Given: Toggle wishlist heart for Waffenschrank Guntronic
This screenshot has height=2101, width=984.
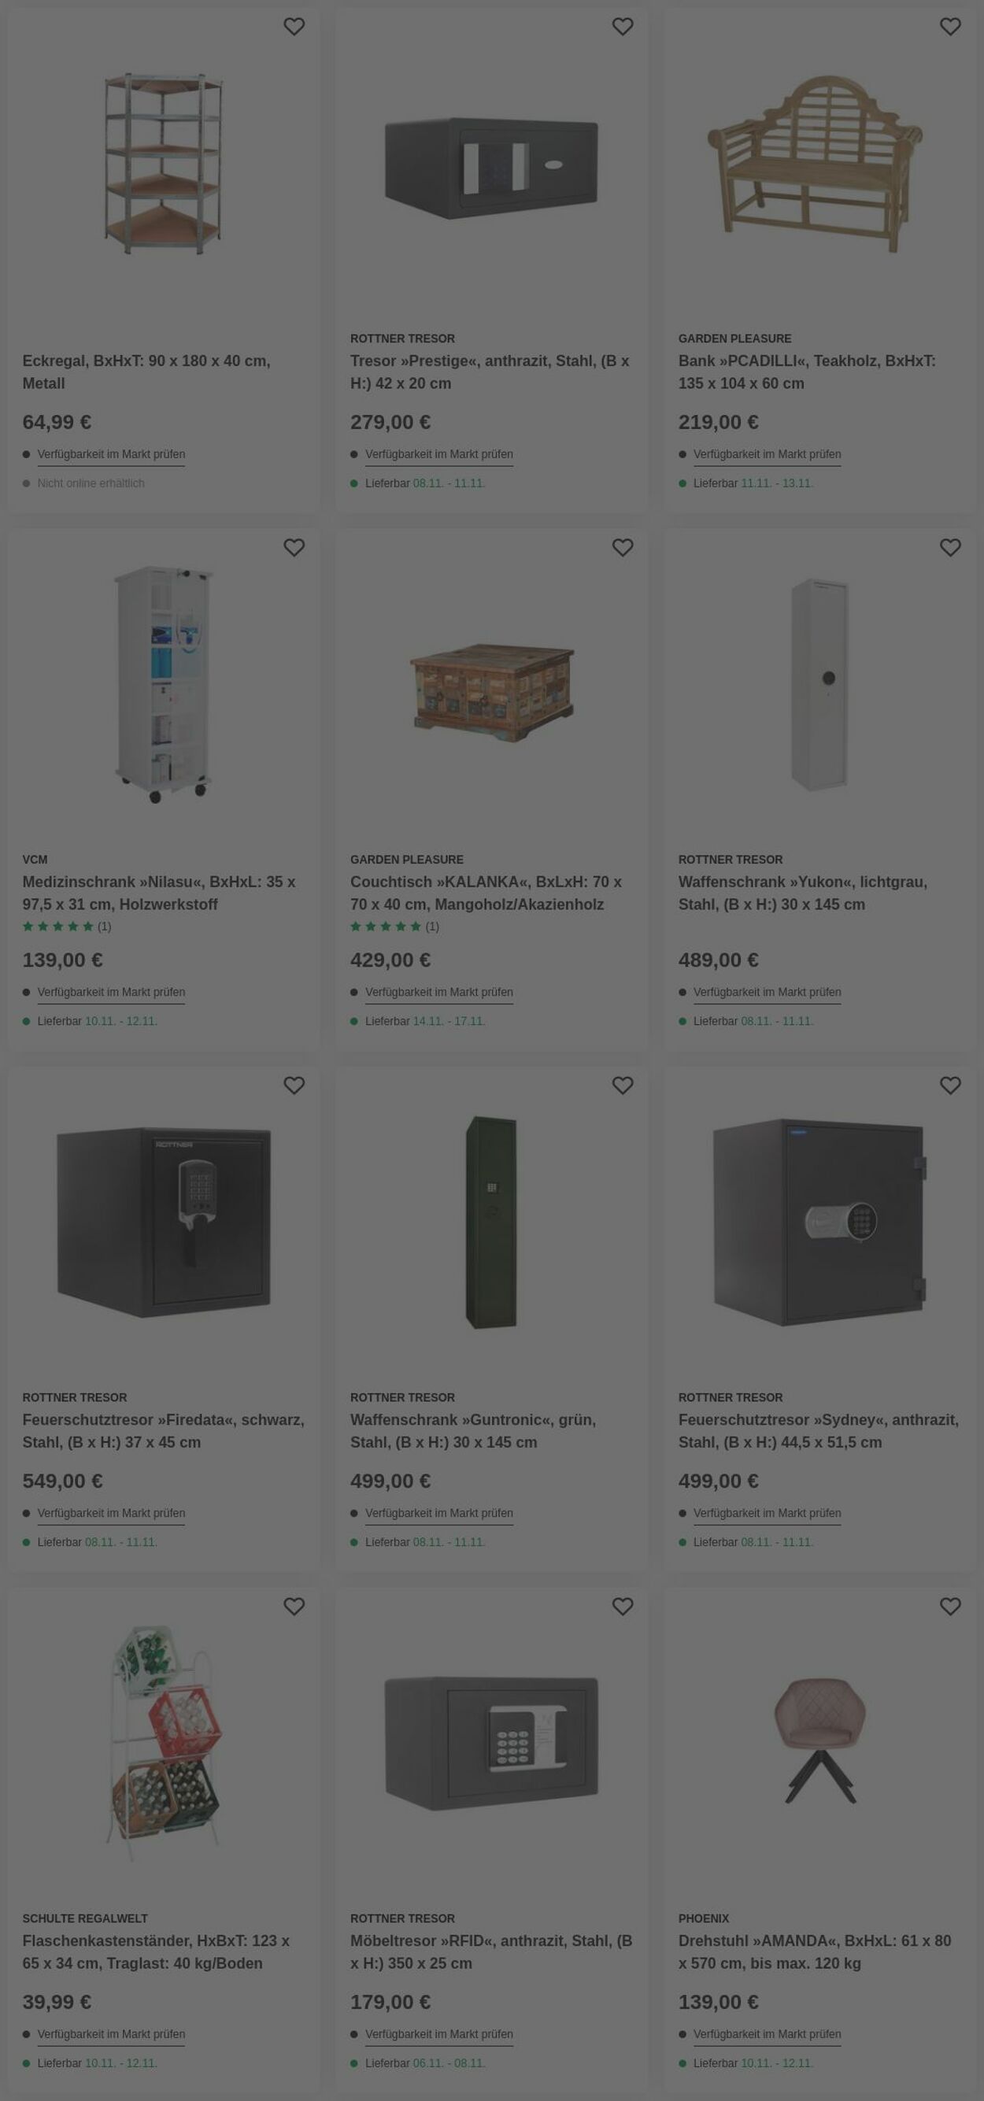Looking at the screenshot, I should click(x=623, y=1085).
